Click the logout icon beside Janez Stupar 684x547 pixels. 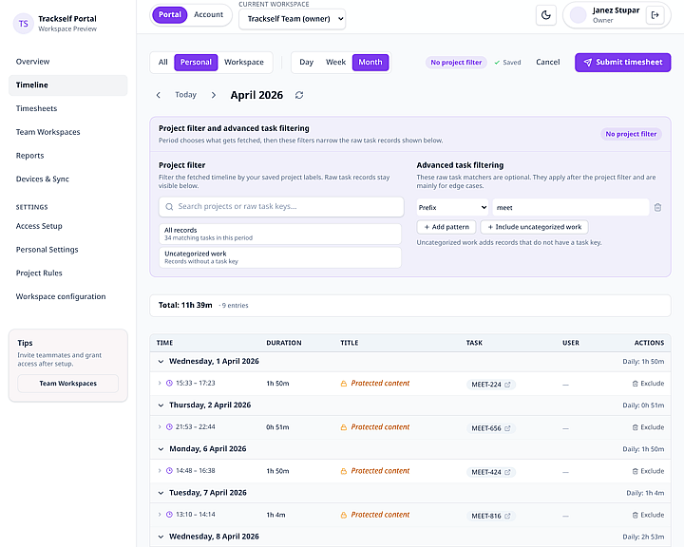(x=655, y=15)
